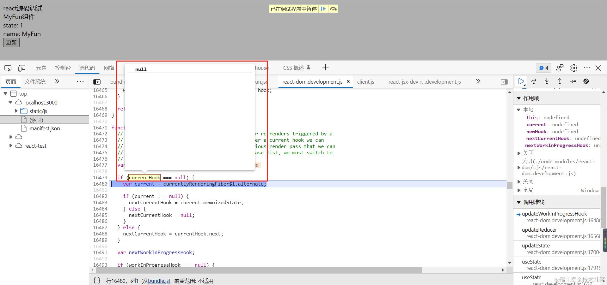Collapse the localhost:3000 node
Image resolution: width=607 pixels, height=285 pixels.
coord(10,102)
